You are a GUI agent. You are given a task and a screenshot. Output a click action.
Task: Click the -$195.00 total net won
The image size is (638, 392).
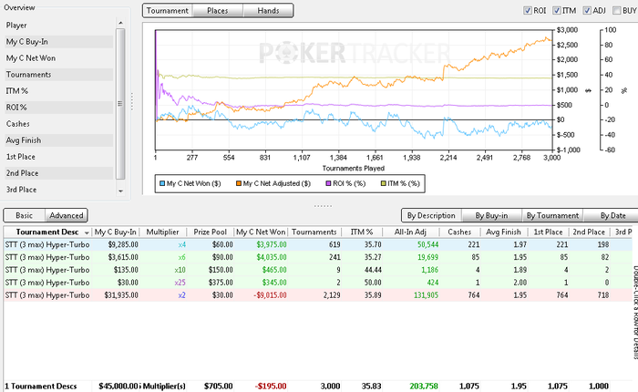(x=271, y=386)
